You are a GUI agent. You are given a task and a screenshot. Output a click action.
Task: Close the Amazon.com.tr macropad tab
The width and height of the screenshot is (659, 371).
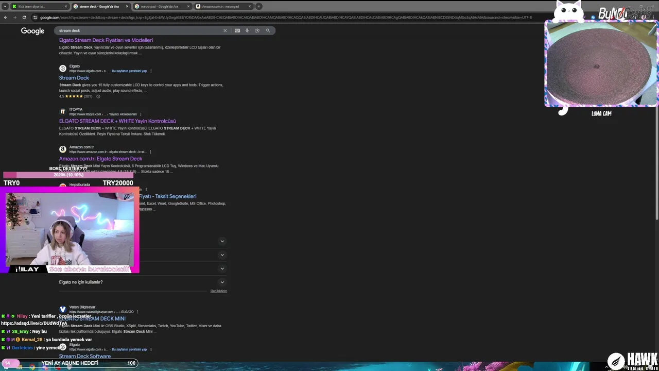click(250, 6)
